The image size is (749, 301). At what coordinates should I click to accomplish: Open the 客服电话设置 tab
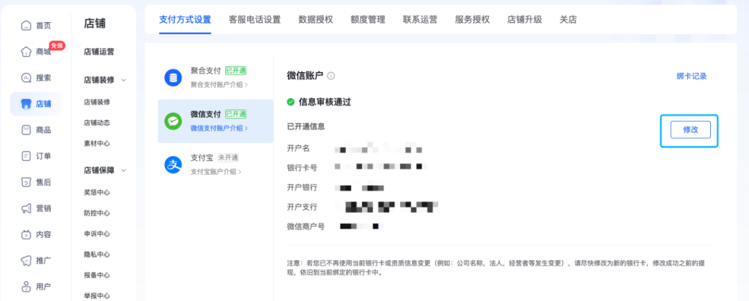coord(255,19)
